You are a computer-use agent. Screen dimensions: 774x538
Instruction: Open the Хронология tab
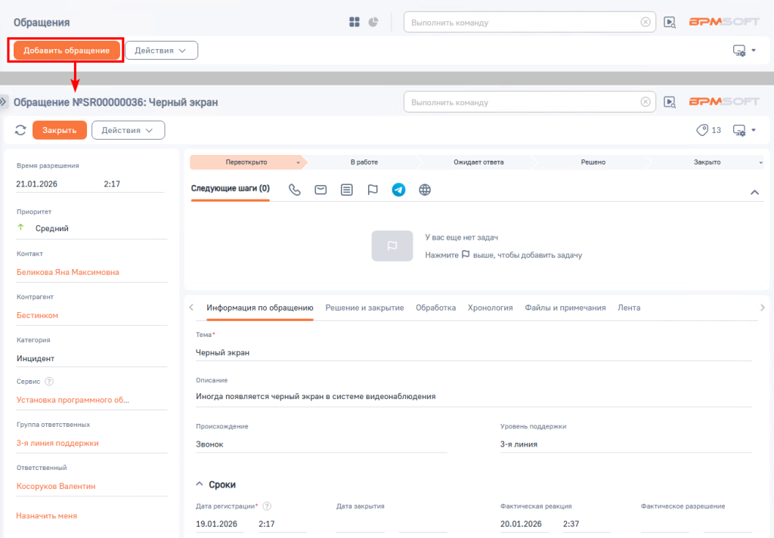click(x=490, y=308)
